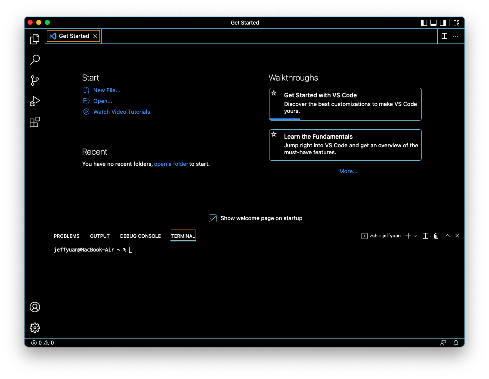Click the zsh - jeffyuan terminal label
489x379 pixels.
click(381, 236)
